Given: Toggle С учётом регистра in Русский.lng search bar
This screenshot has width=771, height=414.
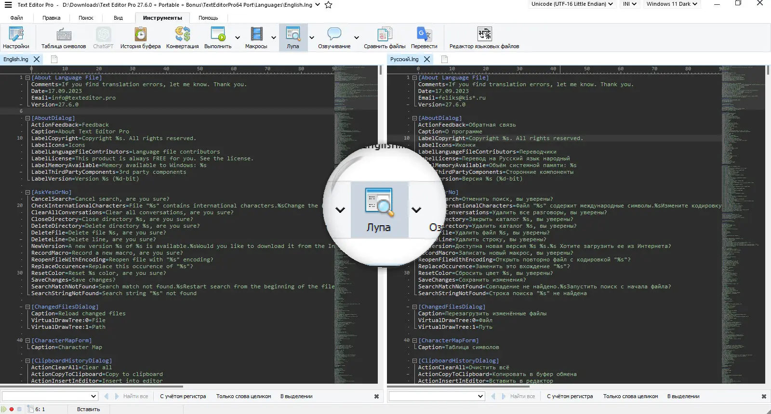Looking at the screenshot, I should tap(570, 396).
